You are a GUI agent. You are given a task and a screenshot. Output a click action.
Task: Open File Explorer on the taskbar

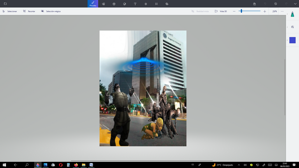84,165
